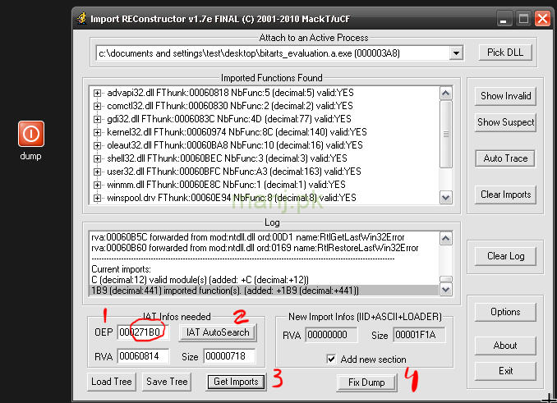Expand the user32.dll import node

click(98, 172)
